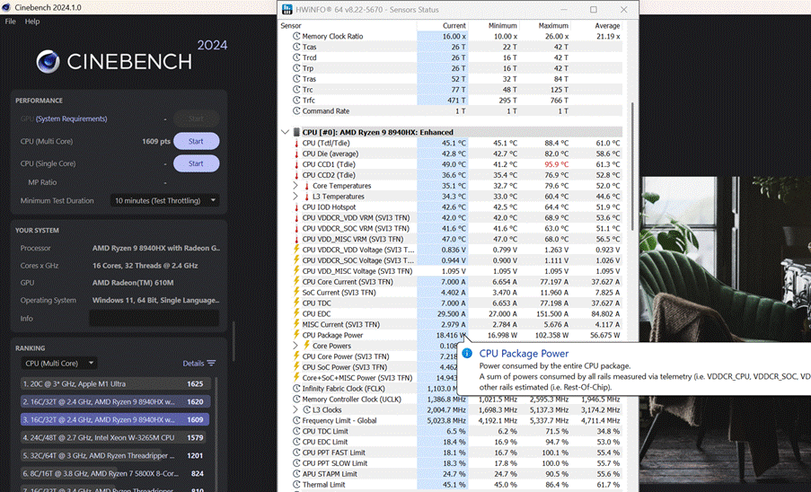Screen dimensions: 811x492
Task: Click the CPU Tctl/Tdie thermometer icon
Action: point(296,143)
